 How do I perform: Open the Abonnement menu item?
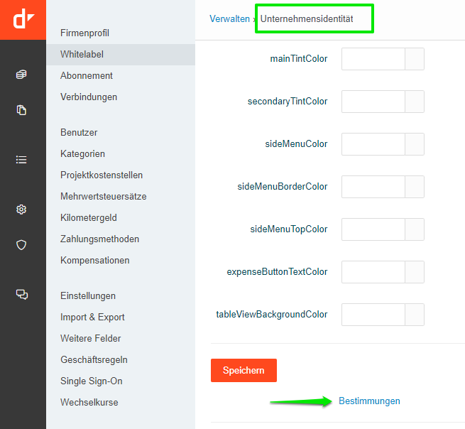(x=87, y=76)
